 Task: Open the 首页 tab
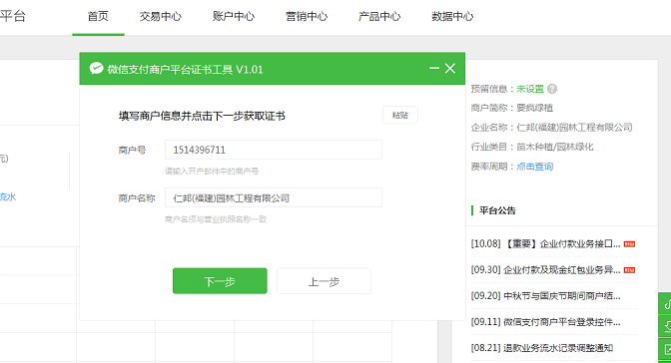98,17
